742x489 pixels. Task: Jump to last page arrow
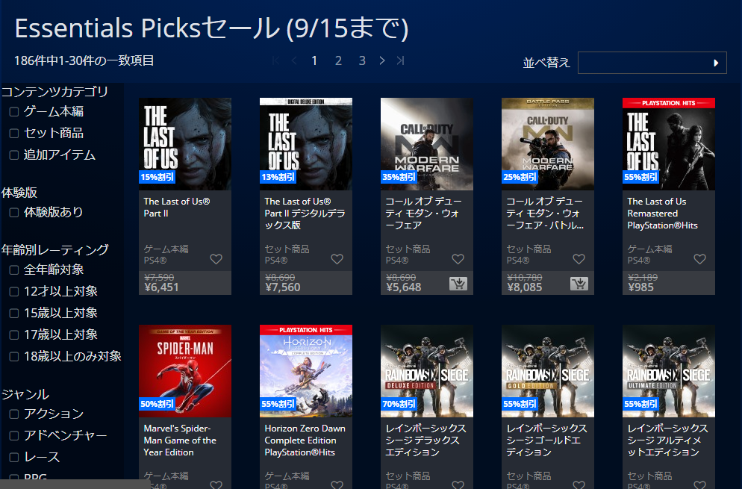[400, 60]
